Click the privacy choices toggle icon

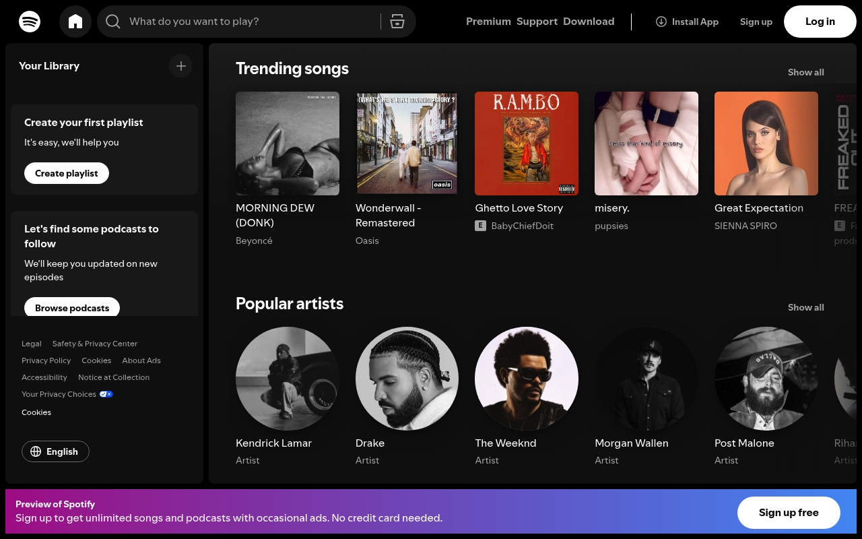(x=106, y=394)
